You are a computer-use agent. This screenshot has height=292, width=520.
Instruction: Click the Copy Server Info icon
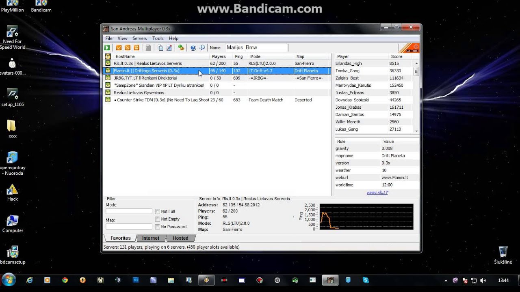(x=160, y=48)
